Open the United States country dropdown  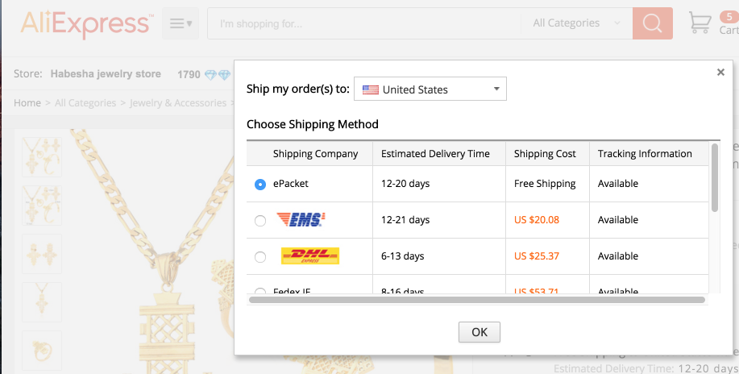(x=430, y=89)
